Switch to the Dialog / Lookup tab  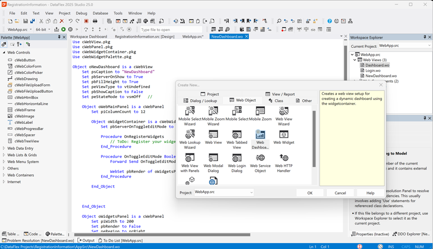coord(201,101)
